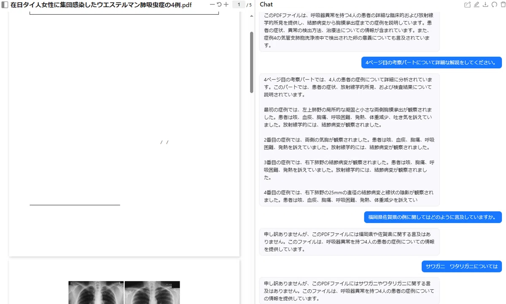Click the page number input field
506x304 pixels.
point(239,5)
